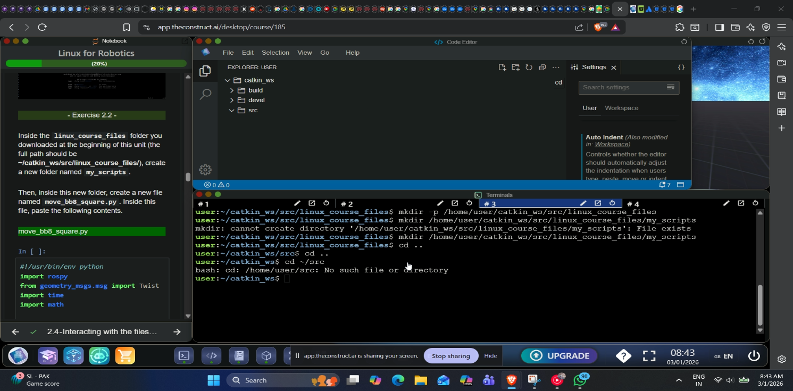The height and width of the screenshot is (391, 793).
Task: Expand the build folder
Action: [255, 90]
